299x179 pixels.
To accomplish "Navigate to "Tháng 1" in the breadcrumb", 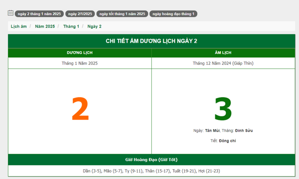I will (x=71, y=26).
